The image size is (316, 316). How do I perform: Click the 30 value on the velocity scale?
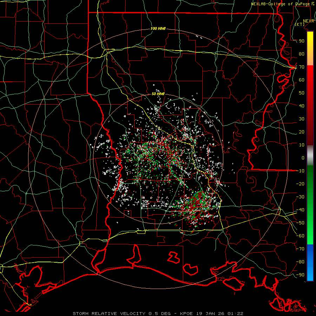(302, 119)
